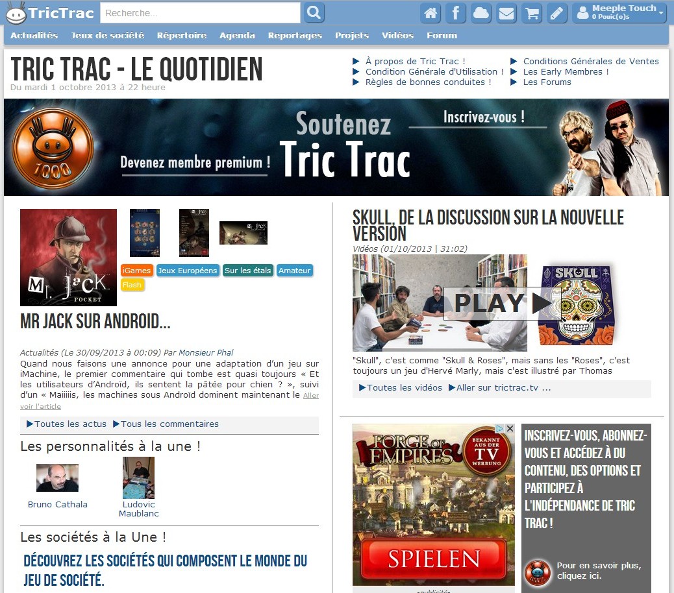This screenshot has height=593, width=674.
Task: Open the Les Early Membres link
Action: [x=566, y=72]
